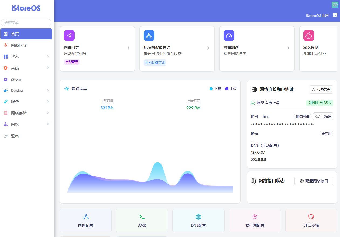Click the 软件源配置 package box icon
The width and height of the screenshot is (340, 237).
point(255,217)
